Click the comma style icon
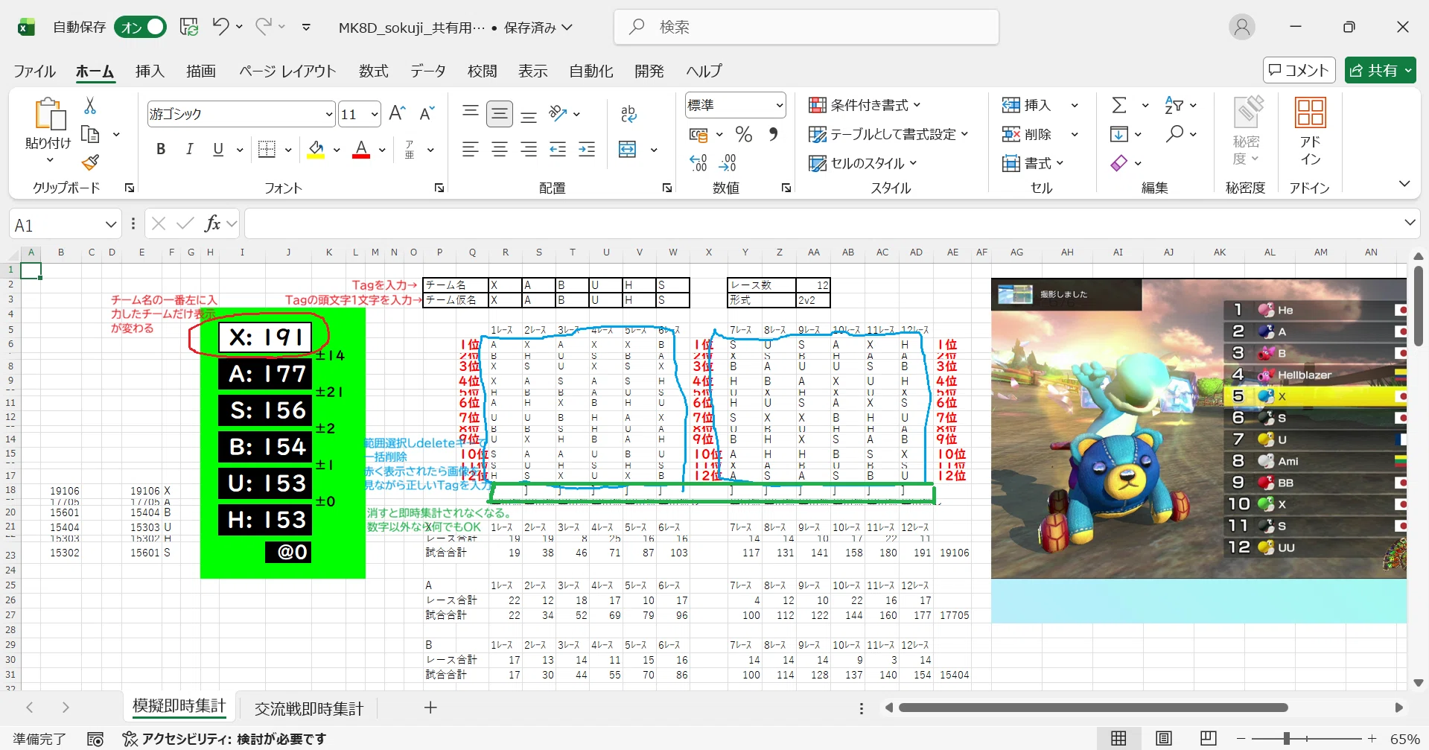 click(773, 134)
